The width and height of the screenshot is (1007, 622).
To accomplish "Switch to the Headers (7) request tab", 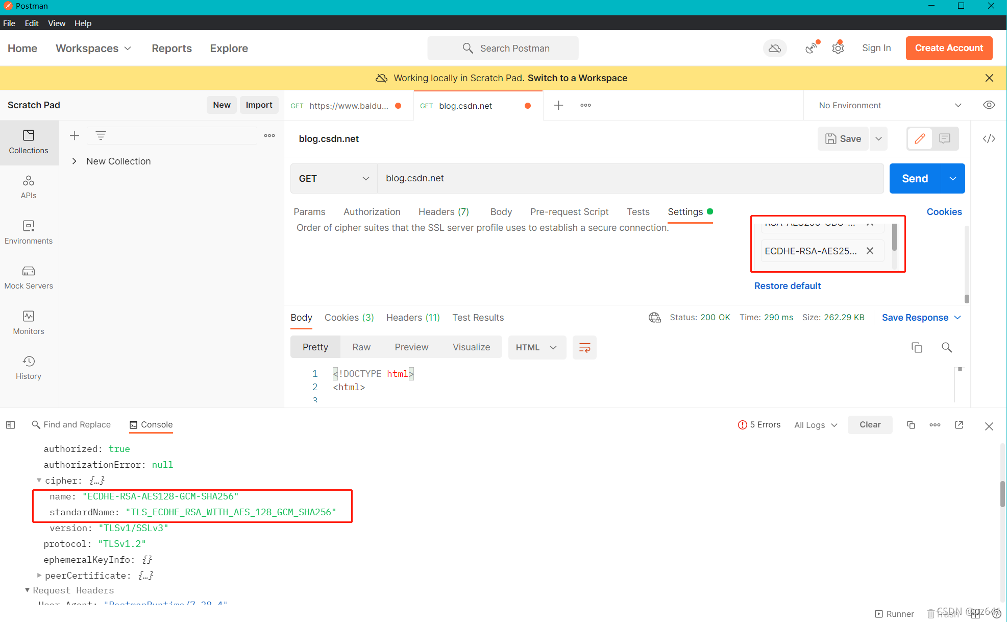I will [x=444, y=212].
